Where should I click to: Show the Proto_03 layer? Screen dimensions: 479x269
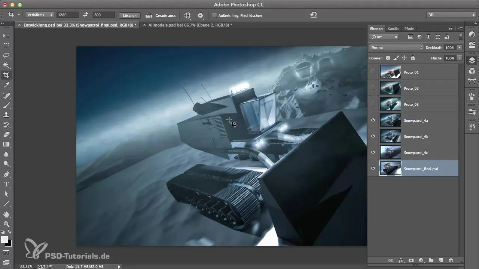373,104
